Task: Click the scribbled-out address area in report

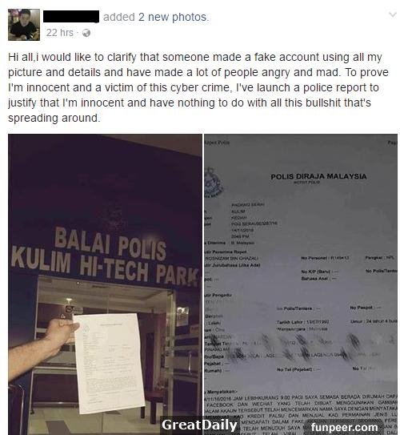Action: pyautogui.click(x=301, y=348)
